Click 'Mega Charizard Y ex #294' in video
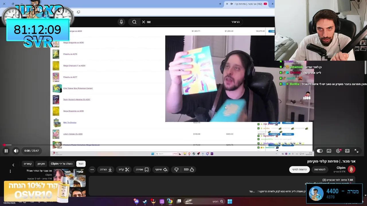The width and height of the screenshot is (367, 206). tap(74, 66)
